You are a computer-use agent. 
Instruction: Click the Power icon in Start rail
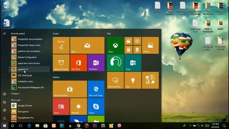pyautogui.click(x=4, y=118)
